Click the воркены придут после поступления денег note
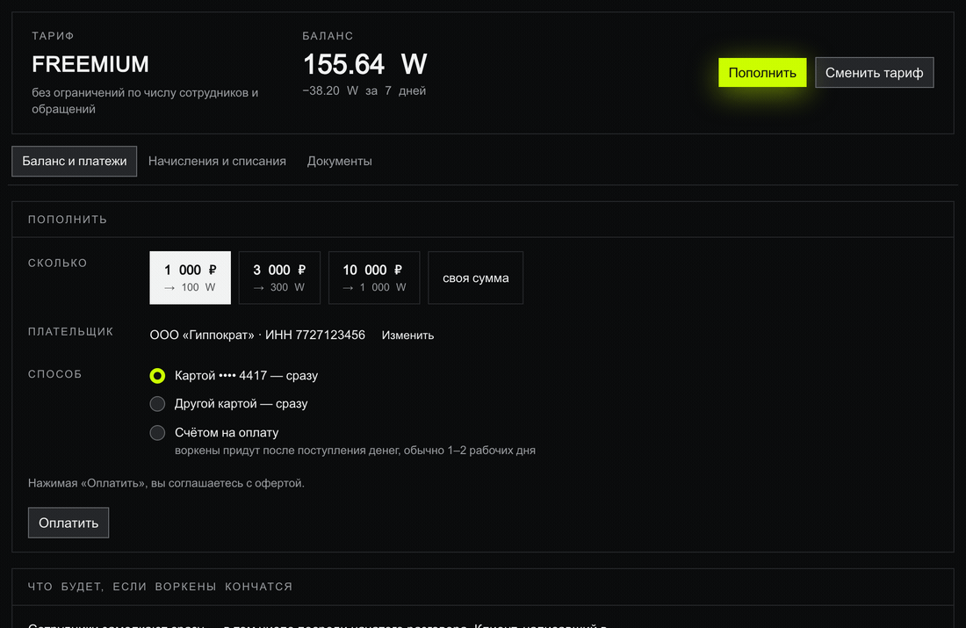This screenshot has width=966, height=628. click(x=355, y=451)
